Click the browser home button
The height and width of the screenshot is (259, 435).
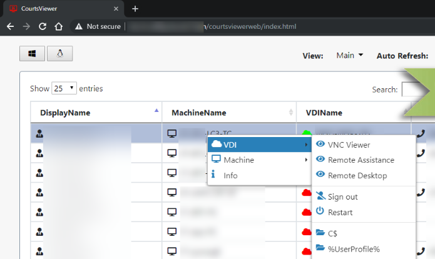(58, 27)
